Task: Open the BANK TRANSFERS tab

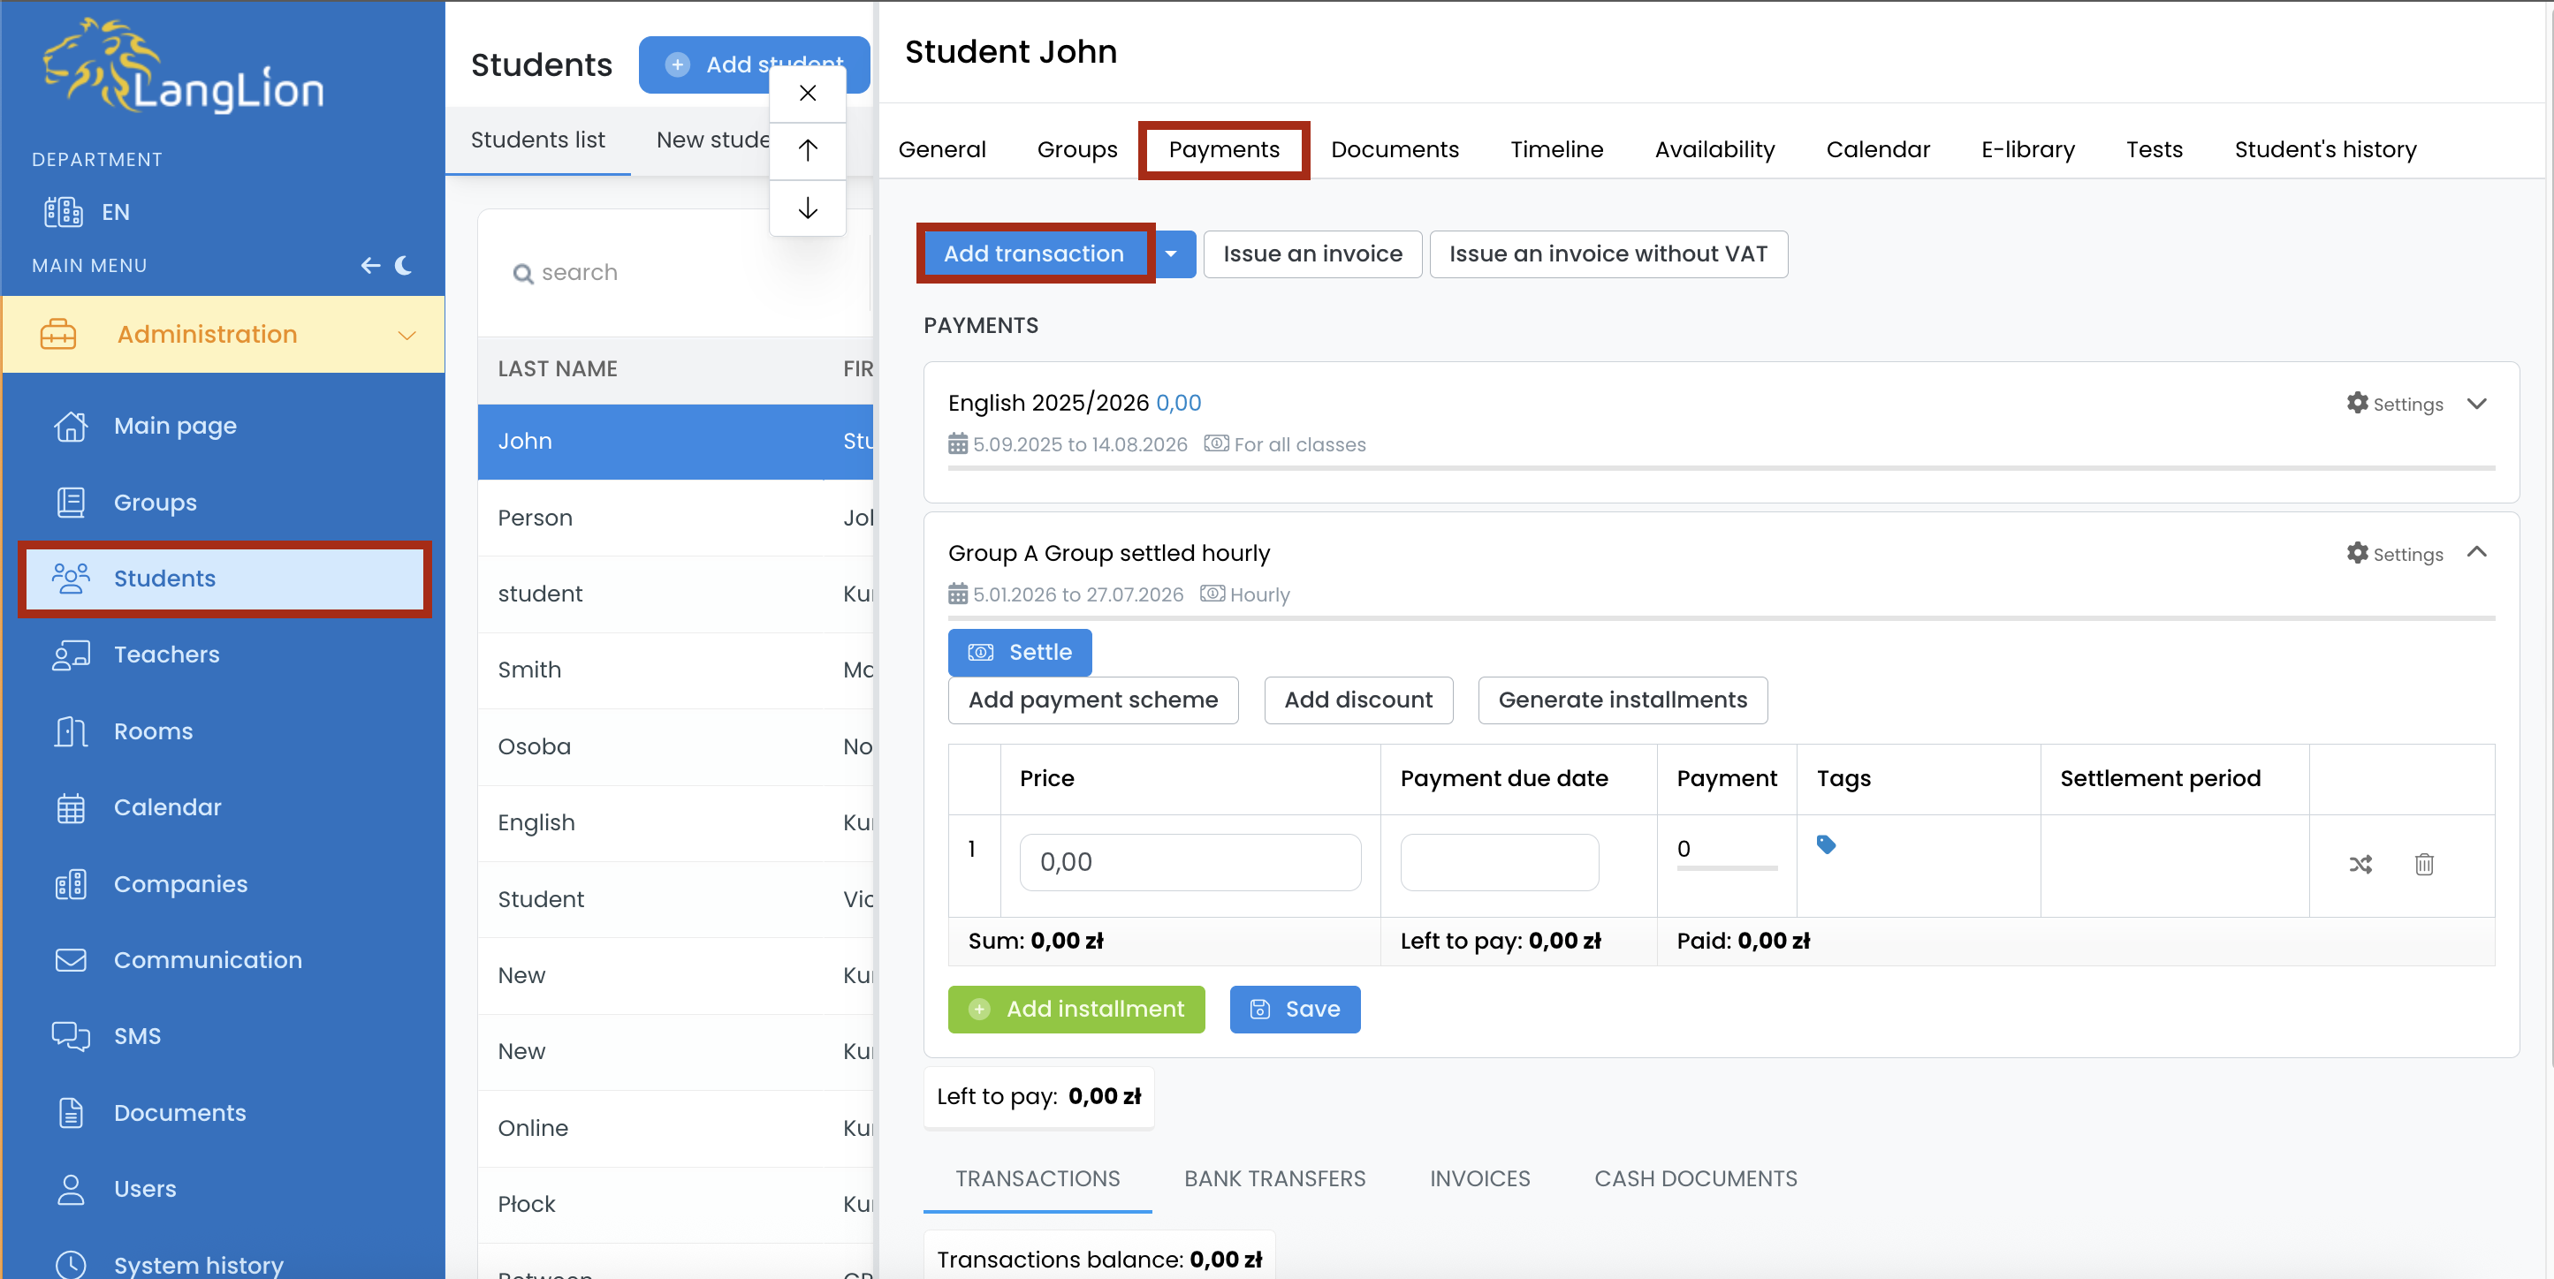Action: pos(1274,1178)
